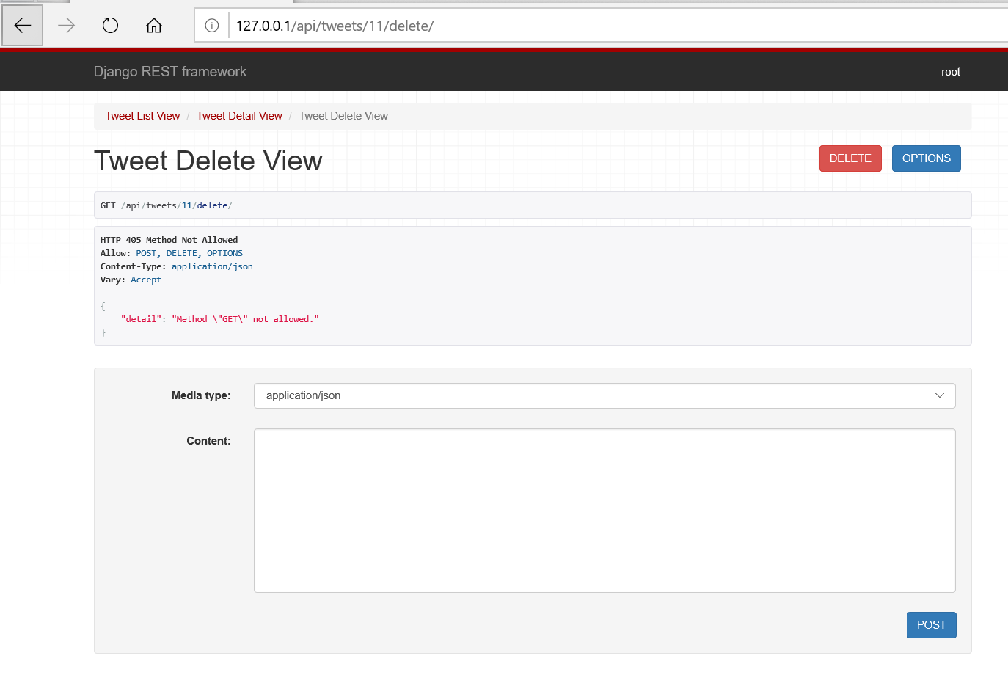Navigate to Tweet List View breadcrumb
Screen dimensions: 1008x686
pyautogui.click(x=142, y=116)
